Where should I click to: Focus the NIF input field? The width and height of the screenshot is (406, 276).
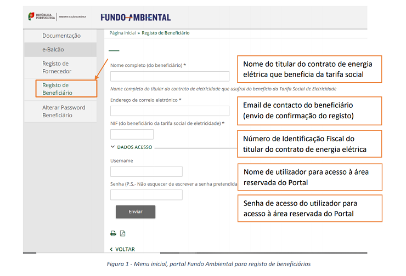pos(132,134)
